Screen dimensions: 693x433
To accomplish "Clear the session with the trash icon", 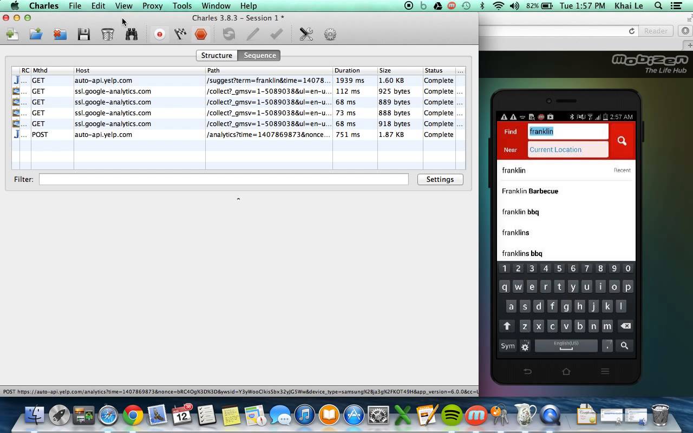I will [x=107, y=34].
